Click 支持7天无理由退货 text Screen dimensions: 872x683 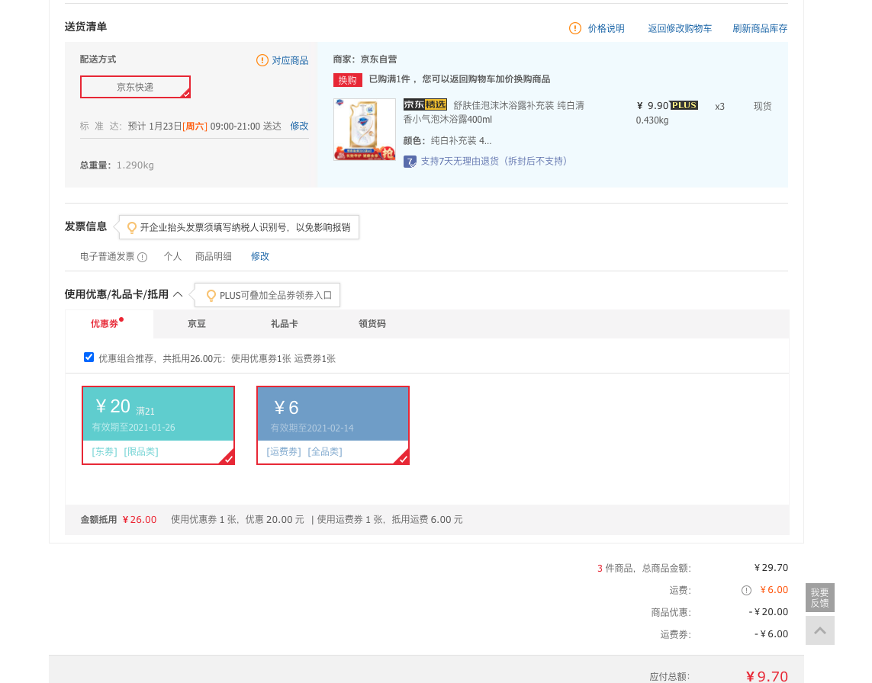[x=494, y=161]
